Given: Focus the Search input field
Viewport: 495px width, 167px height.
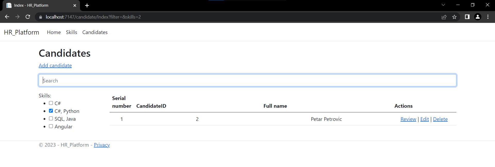Looking at the screenshot, I should pyautogui.click(x=247, y=80).
